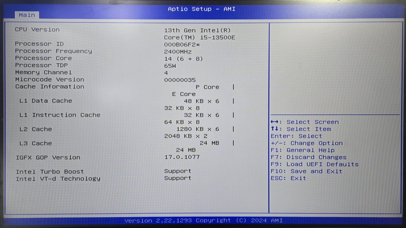Select the Intel Turbo Boost label
Viewport: 406px width, 228px height.
[x=50, y=172]
